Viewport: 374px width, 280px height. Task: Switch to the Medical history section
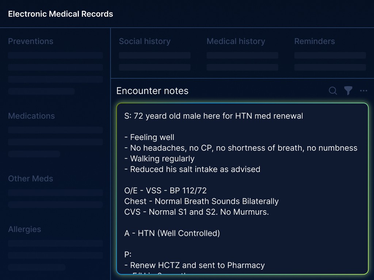(236, 41)
